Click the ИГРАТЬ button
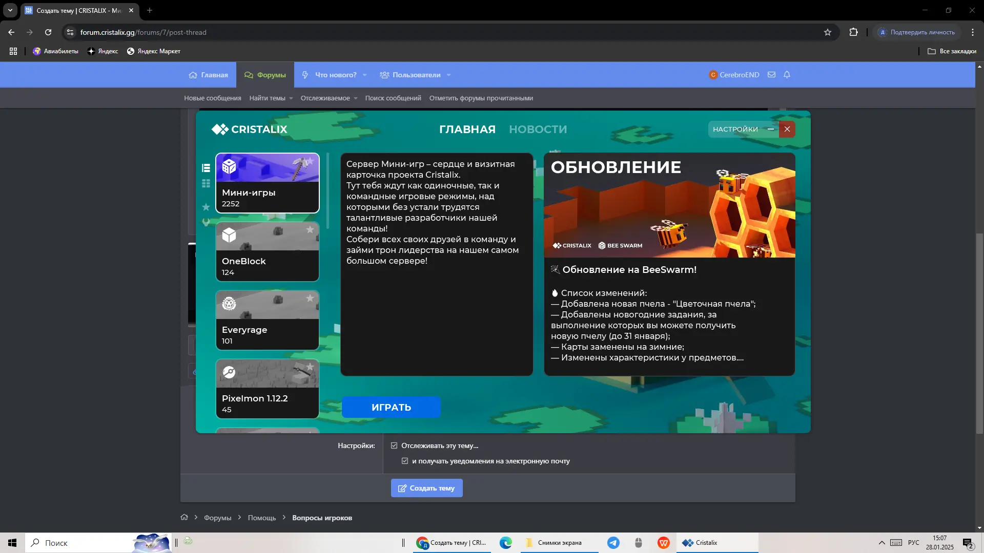Screen dimensions: 984x553 pyautogui.click(x=391, y=407)
